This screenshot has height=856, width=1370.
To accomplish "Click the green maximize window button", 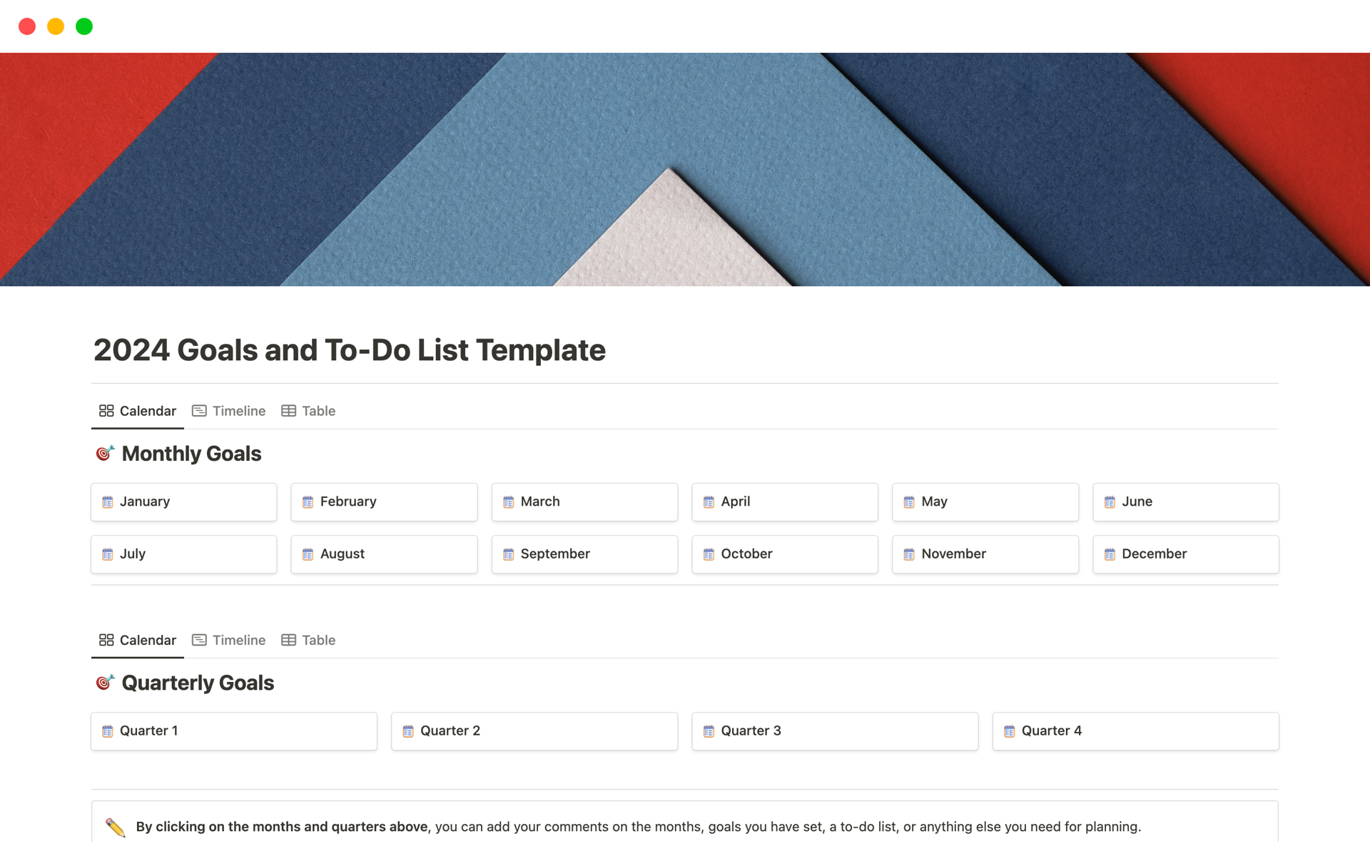I will [84, 26].
